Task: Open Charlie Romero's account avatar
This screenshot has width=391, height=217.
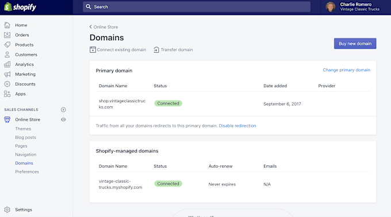Action: click(331, 7)
